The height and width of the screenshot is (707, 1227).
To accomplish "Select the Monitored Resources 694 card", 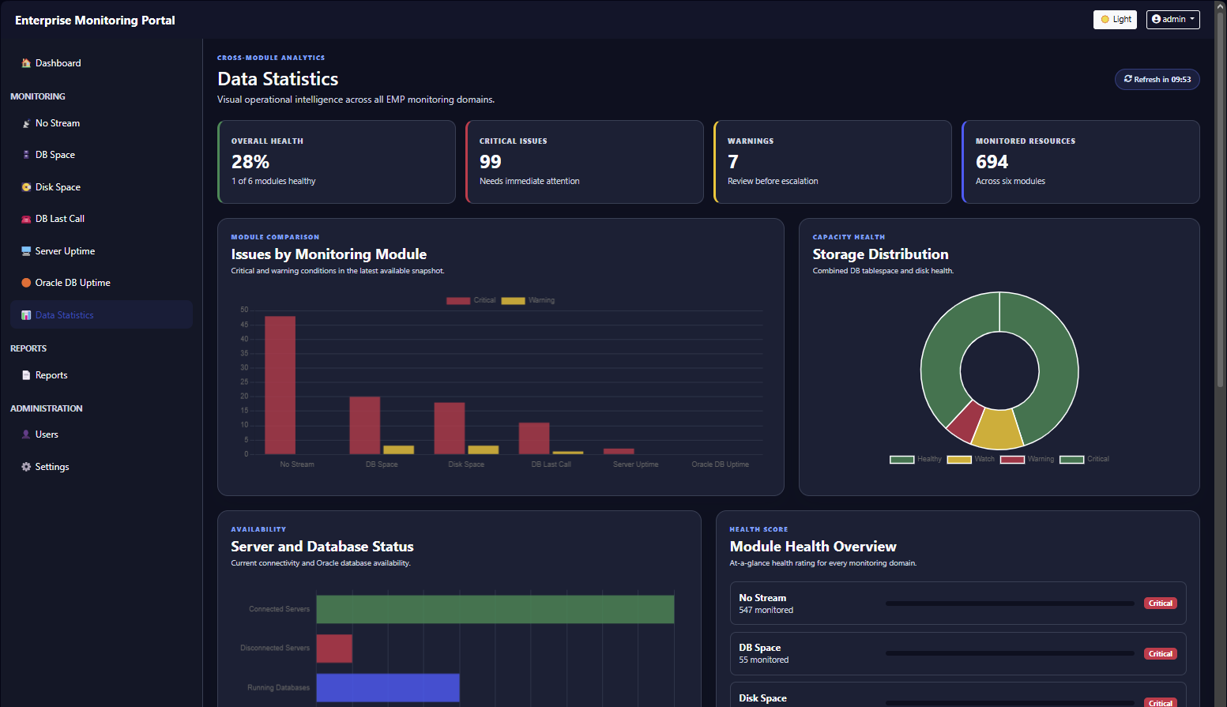I will (x=1081, y=162).
